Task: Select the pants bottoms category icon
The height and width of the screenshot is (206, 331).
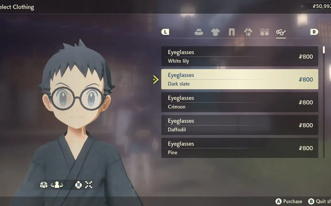Action: [x=232, y=32]
